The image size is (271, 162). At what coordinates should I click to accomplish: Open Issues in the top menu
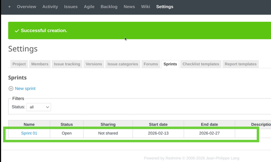click(71, 7)
